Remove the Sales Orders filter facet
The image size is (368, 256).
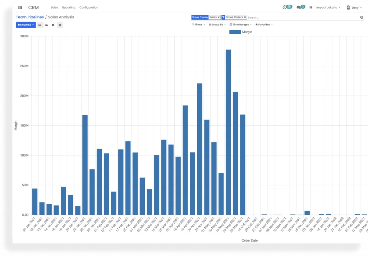click(245, 17)
